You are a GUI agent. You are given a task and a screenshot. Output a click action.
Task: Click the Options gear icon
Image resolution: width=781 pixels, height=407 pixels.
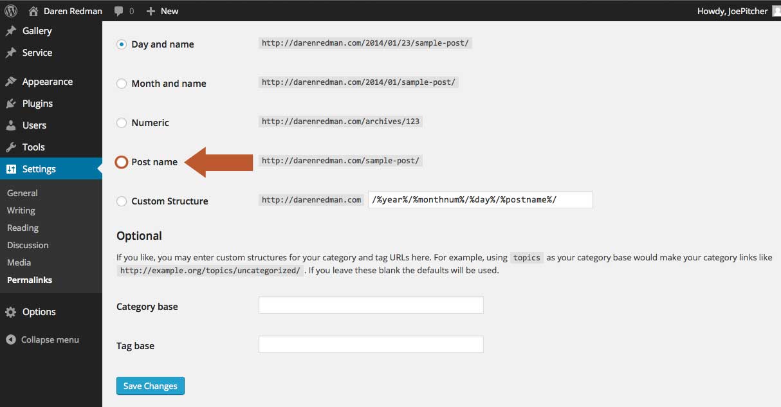click(11, 312)
